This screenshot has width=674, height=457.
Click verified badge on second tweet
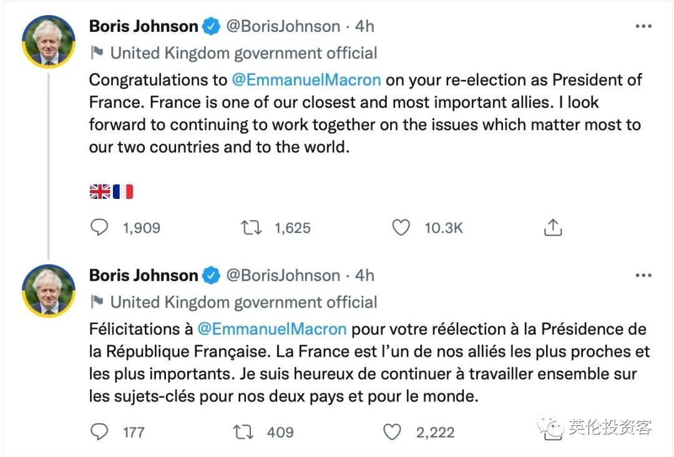[x=212, y=276]
